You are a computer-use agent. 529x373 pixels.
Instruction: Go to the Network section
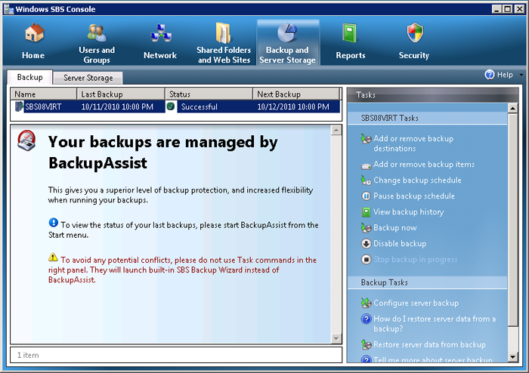click(x=160, y=34)
